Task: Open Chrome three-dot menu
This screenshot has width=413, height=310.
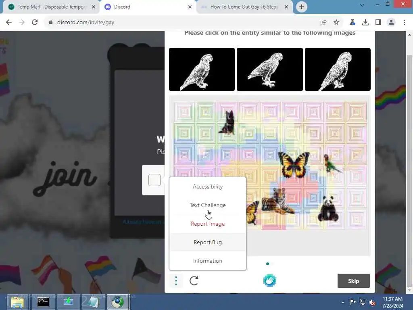Action: coord(404,23)
